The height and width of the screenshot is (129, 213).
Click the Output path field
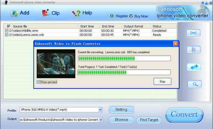click(61, 120)
